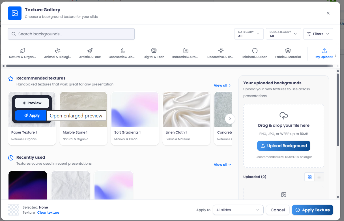Open the Apply to All slides dropdown
This screenshot has width=344, height=221.
(x=238, y=210)
